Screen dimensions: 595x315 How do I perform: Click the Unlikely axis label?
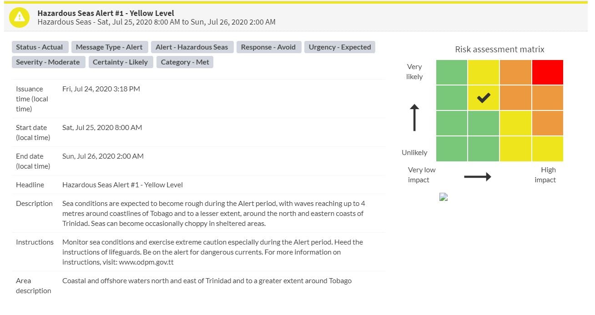414,153
